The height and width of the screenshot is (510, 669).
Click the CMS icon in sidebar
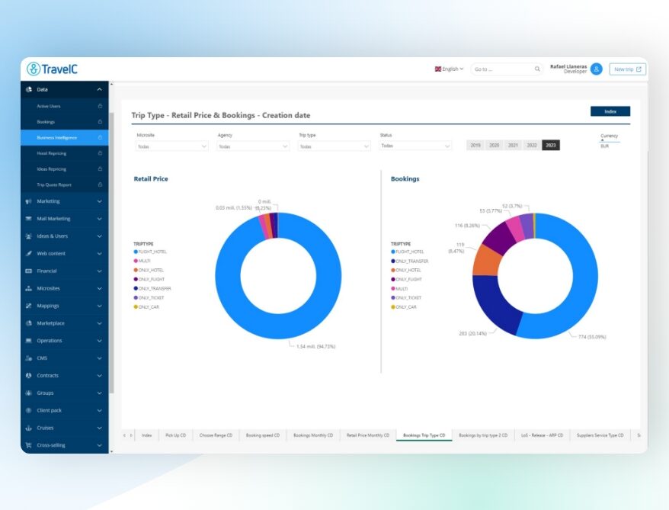click(29, 358)
